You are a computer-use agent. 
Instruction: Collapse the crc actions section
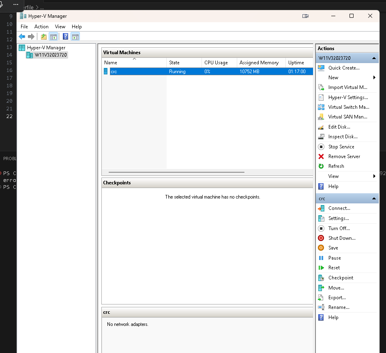tap(374, 199)
